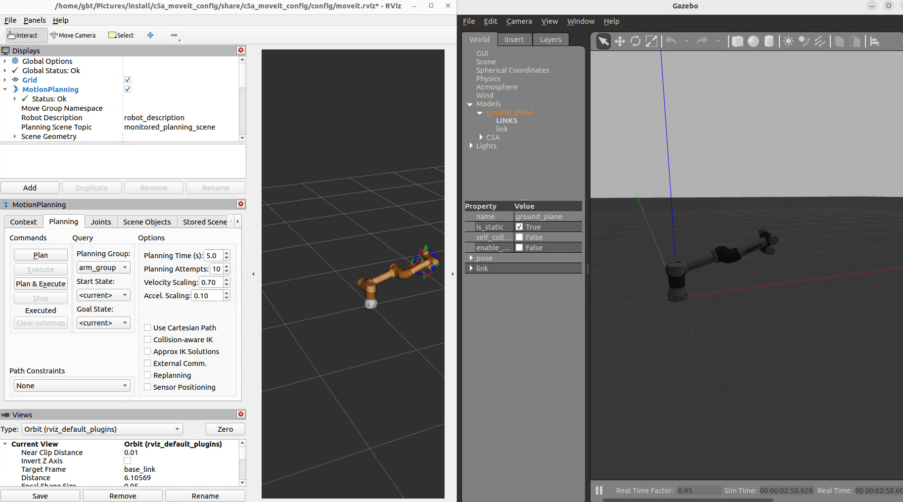Select the Translate mode tool in Gazebo
The width and height of the screenshot is (903, 502).
tap(620, 42)
